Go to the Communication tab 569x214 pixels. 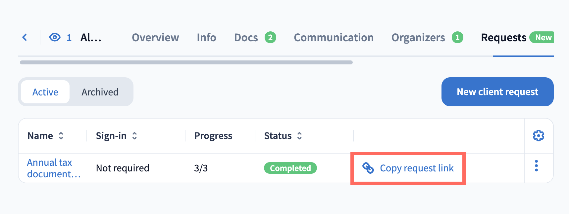click(334, 38)
